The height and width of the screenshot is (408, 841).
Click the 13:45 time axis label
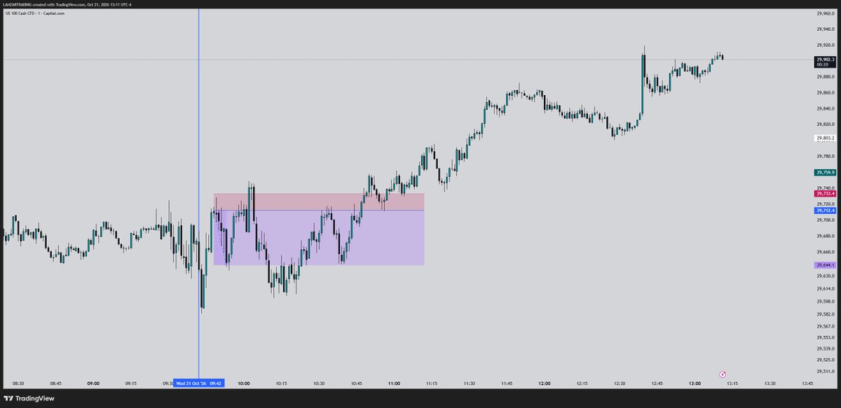(x=807, y=384)
